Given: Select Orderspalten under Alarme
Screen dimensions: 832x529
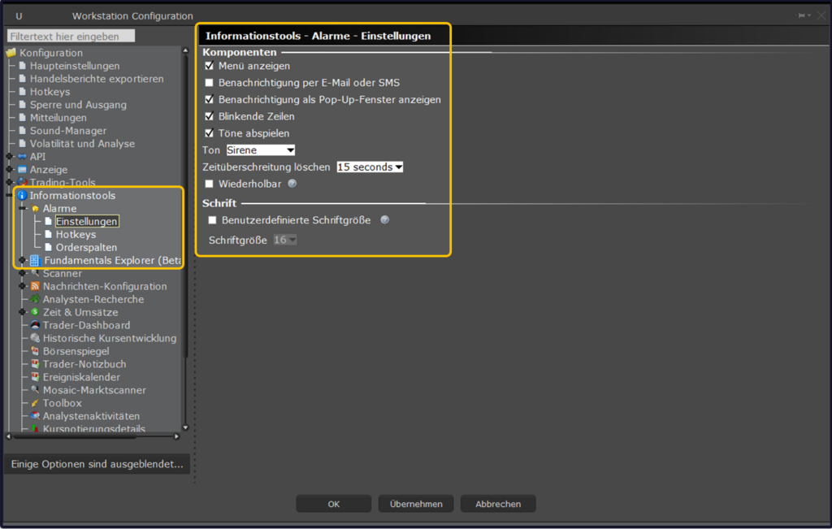Looking at the screenshot, I should click(86, 247).
